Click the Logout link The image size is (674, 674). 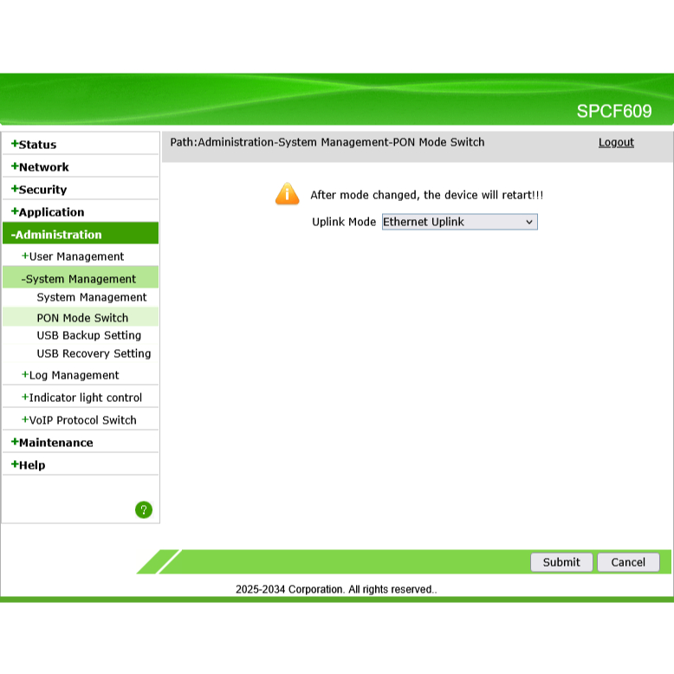(616, 142)
